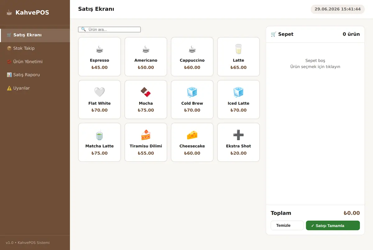Click the Cappuccino coffee cup icon
This screenshot has height=250, width=373.
pos(192,49)
